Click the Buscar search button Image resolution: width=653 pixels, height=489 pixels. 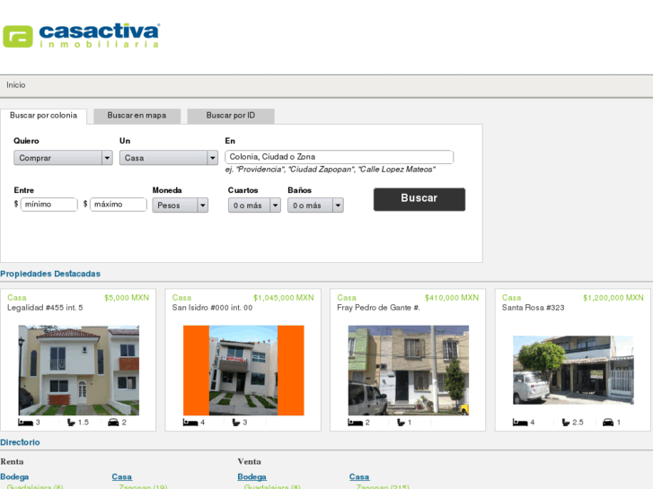[419, 199]
